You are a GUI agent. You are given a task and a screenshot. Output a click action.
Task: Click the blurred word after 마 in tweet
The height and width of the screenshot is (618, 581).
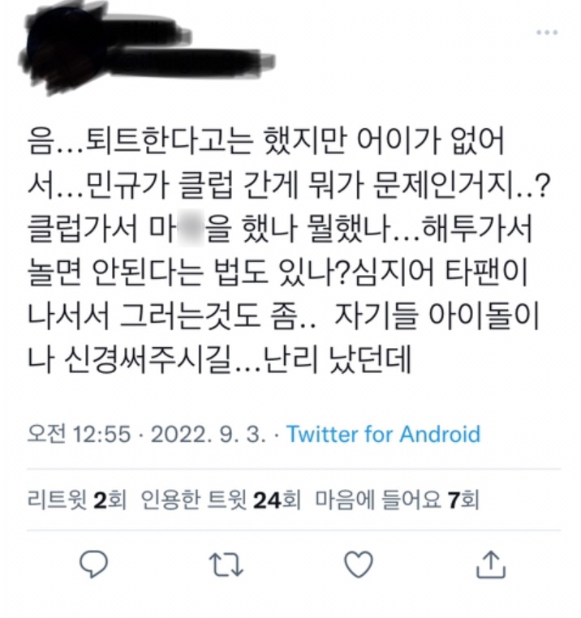click(192, 229)
